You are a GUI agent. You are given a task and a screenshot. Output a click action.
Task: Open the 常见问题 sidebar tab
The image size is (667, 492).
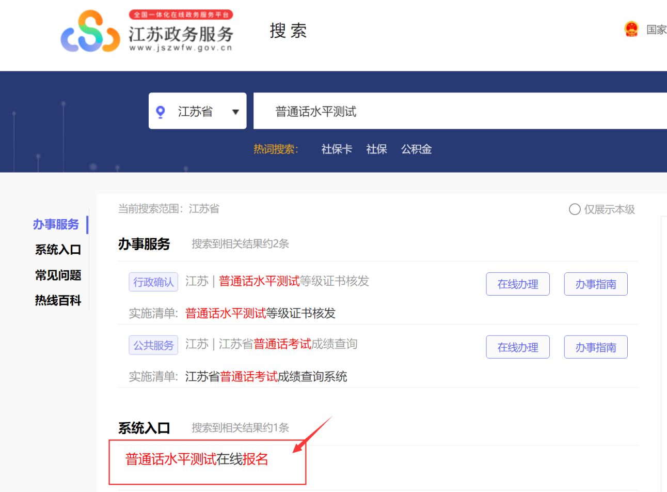[x=58, y=275]
